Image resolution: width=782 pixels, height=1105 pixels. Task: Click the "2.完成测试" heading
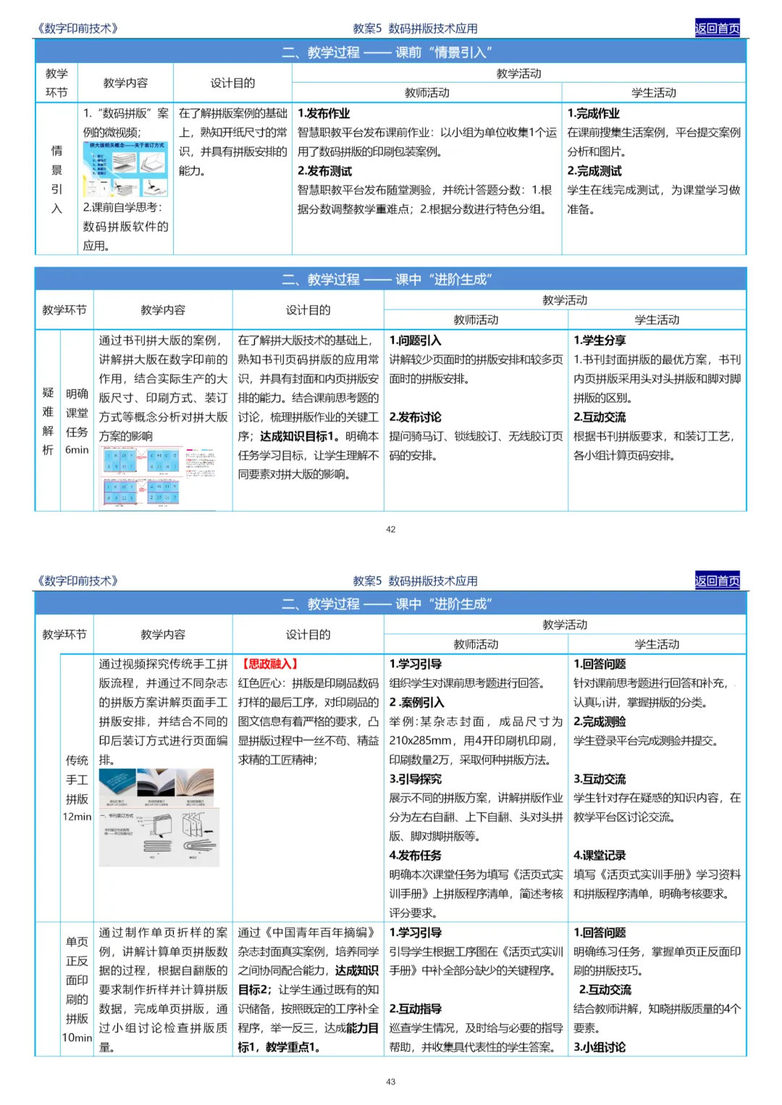click(x=594, y=171)
